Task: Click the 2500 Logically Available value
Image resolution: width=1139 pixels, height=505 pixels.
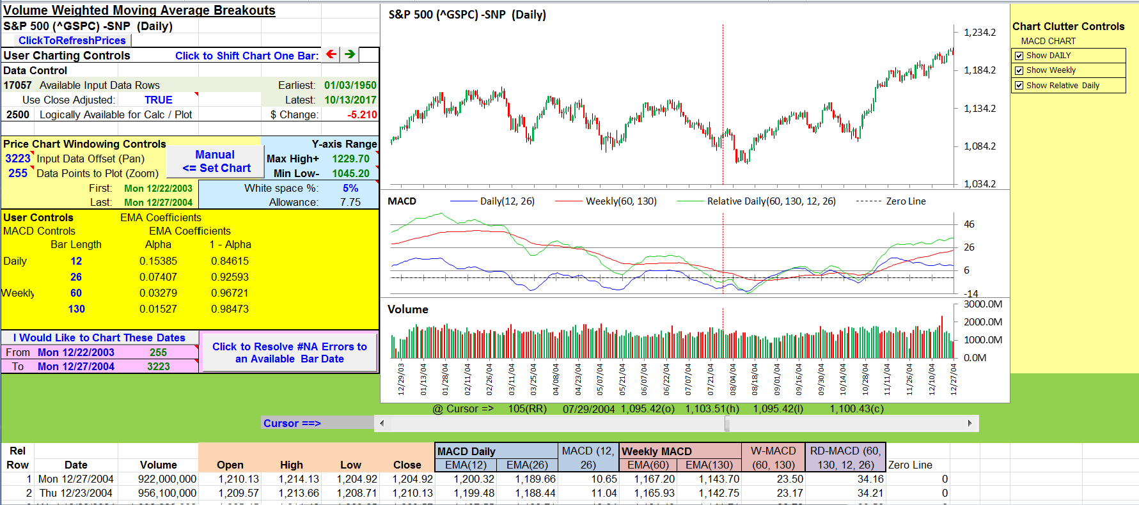Action: tap(18, 114)
